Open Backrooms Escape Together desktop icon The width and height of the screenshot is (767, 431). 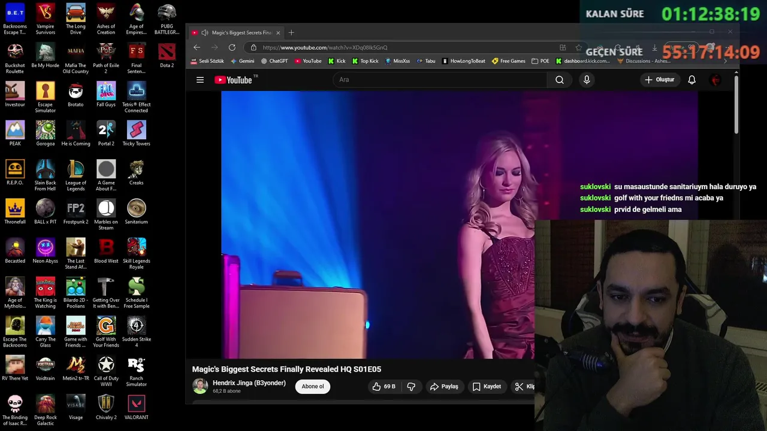click(15, 20)
